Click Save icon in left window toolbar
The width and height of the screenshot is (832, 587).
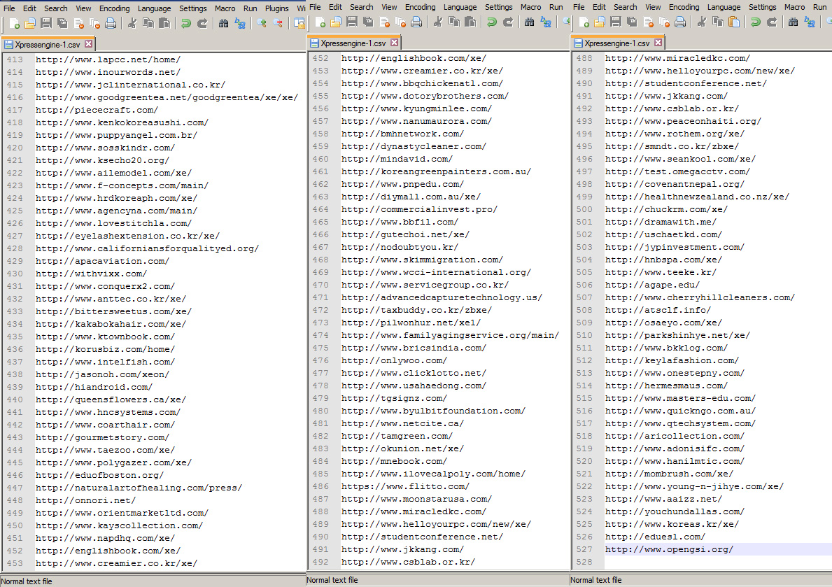[46, 23]
